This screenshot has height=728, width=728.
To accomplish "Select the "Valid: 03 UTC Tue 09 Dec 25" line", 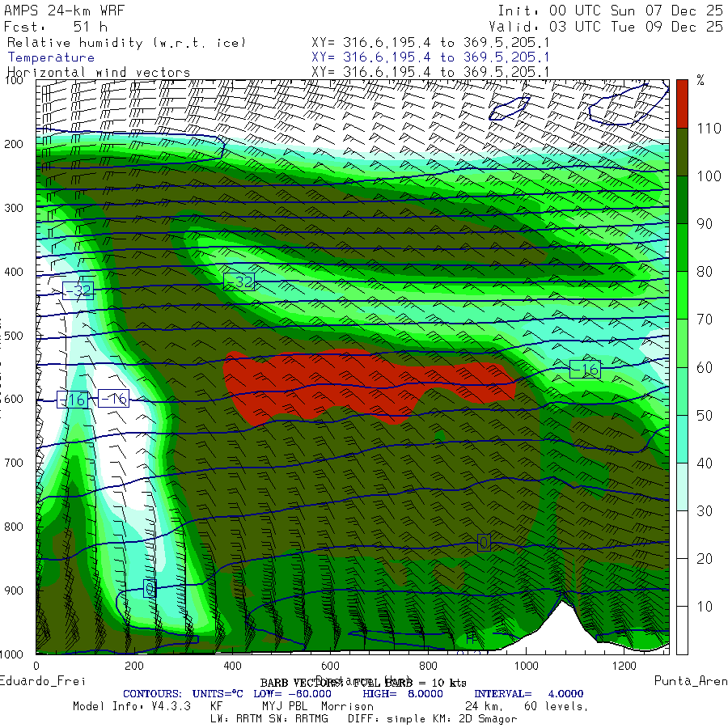I will coord(606,27).
